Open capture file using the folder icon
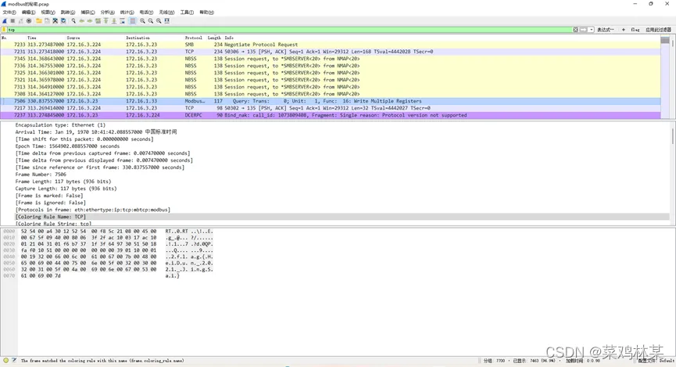The width and height of the screenshot is (676, 367). coord(39,21)
